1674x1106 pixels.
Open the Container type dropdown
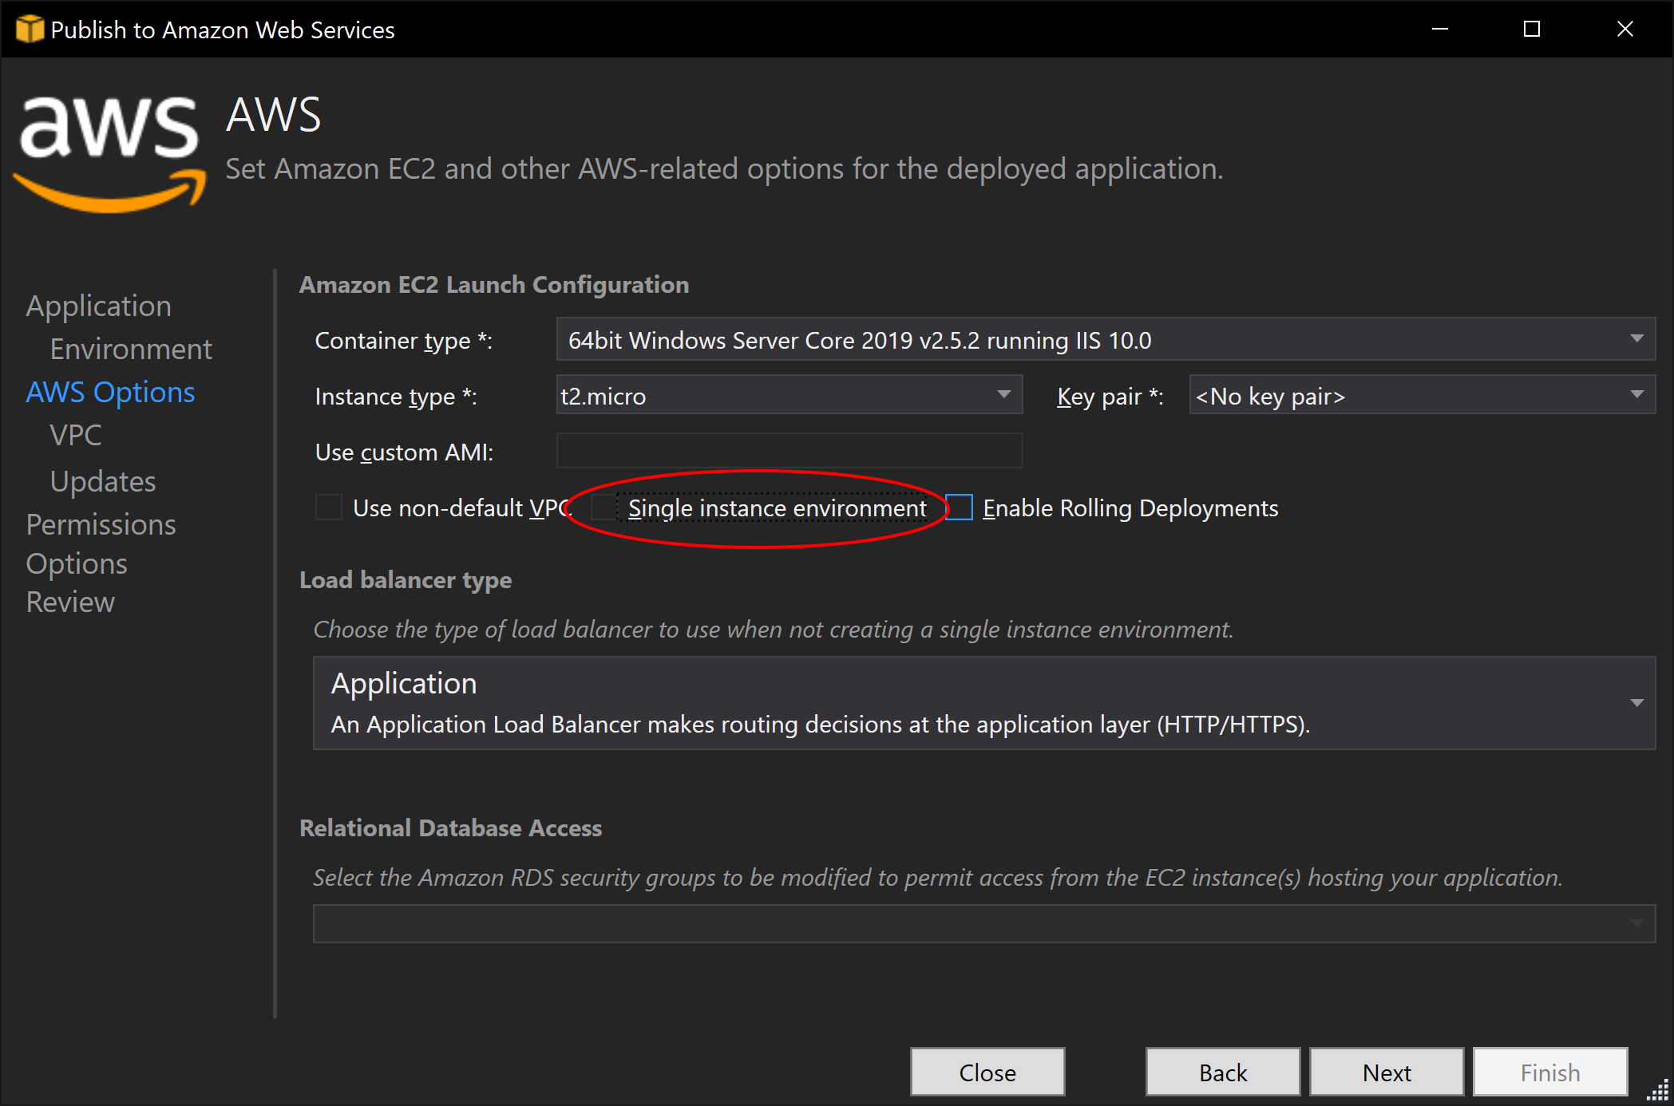pos(1638,339)
